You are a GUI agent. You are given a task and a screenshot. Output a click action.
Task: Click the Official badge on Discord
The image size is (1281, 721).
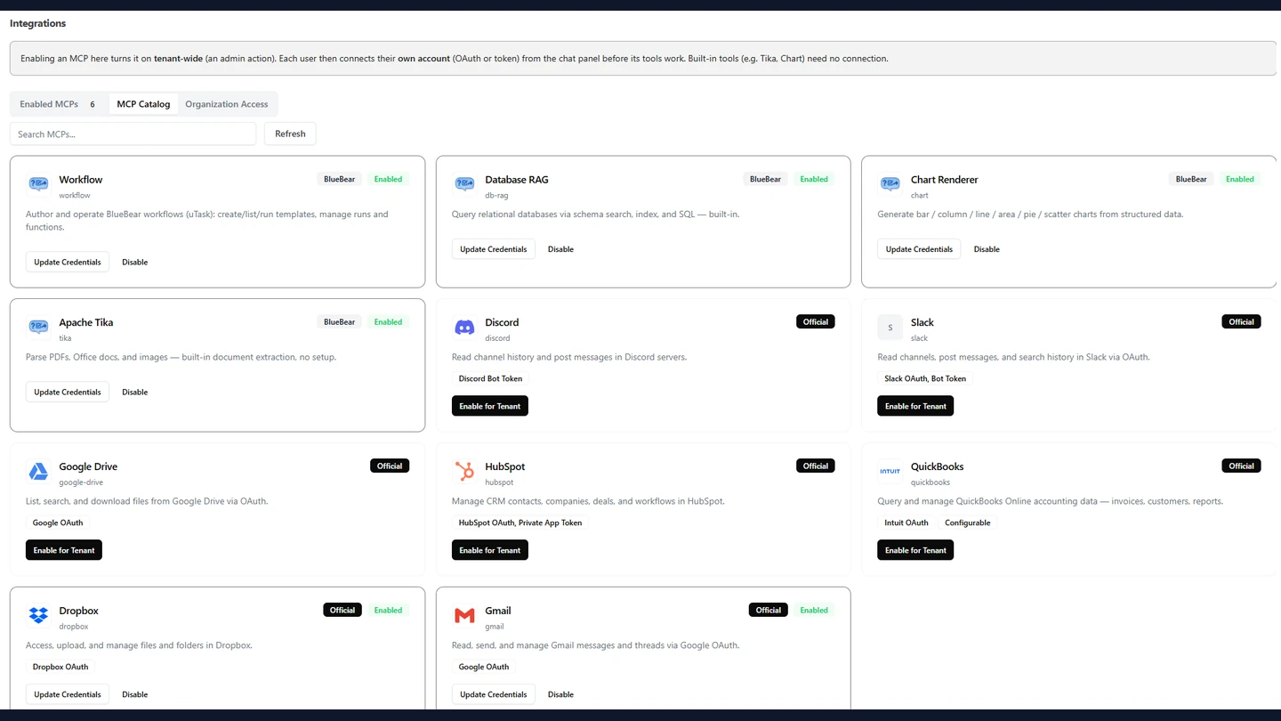pyautogui.click(x=816, y=322)
